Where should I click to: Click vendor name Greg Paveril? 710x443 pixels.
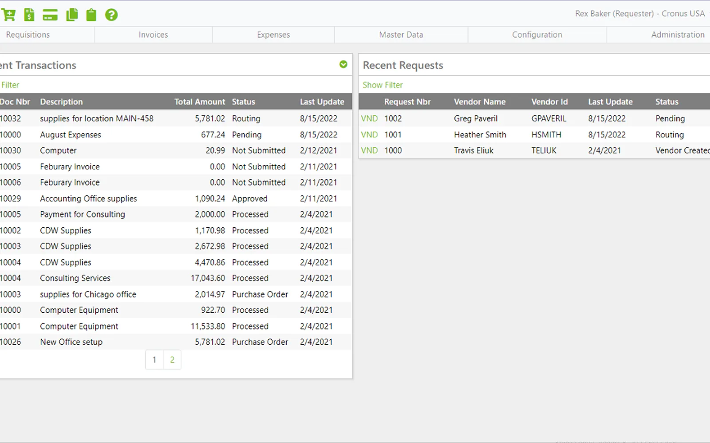[476, 119]
